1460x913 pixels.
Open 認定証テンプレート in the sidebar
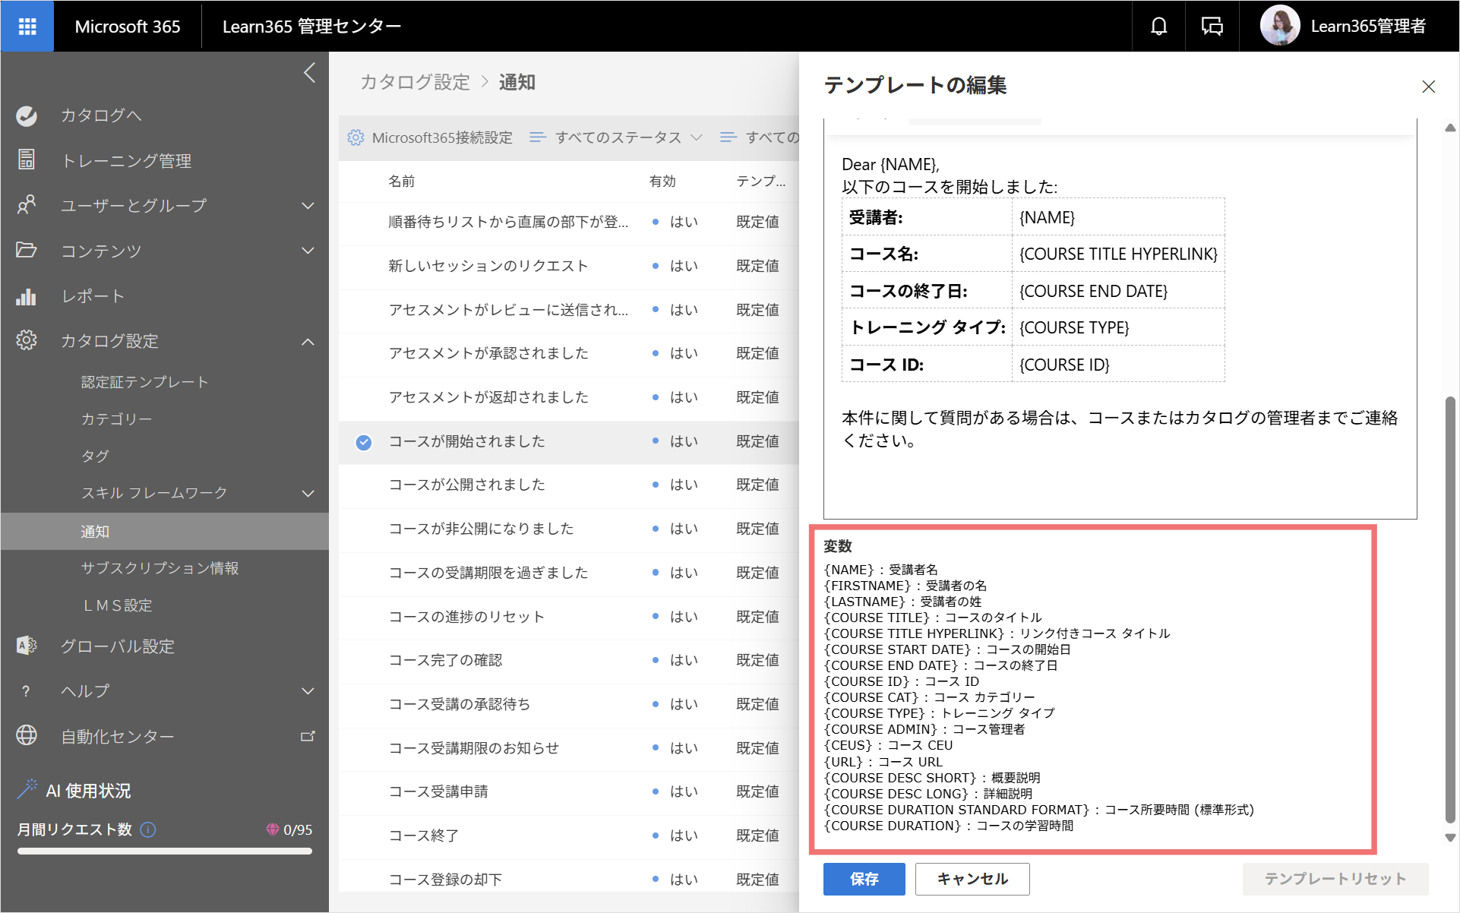coord(144,382)
